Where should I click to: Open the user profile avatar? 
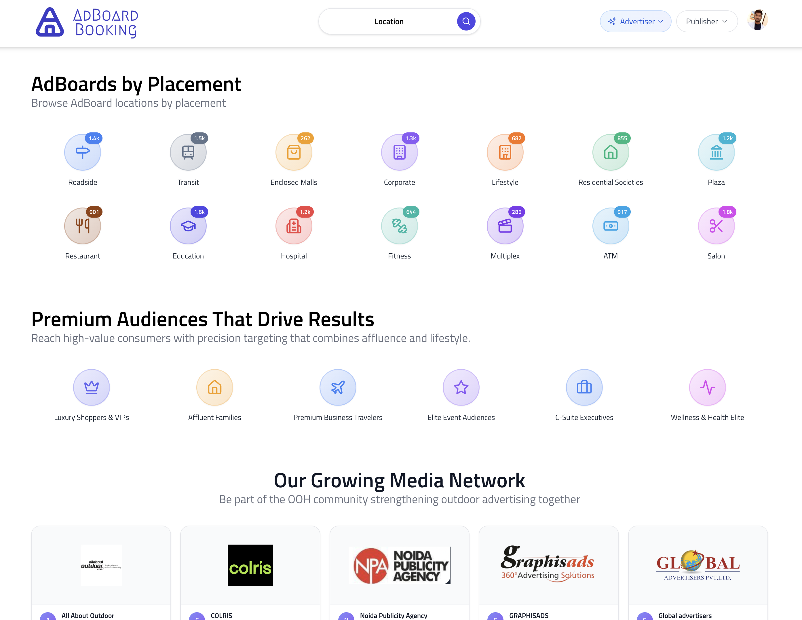[x=757, y=20]
